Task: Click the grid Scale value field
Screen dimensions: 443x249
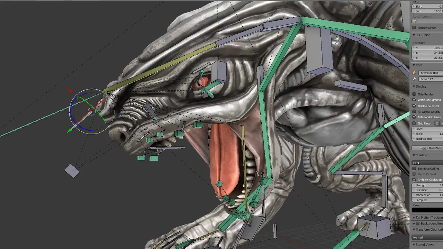Action: [x=427, y=134]
